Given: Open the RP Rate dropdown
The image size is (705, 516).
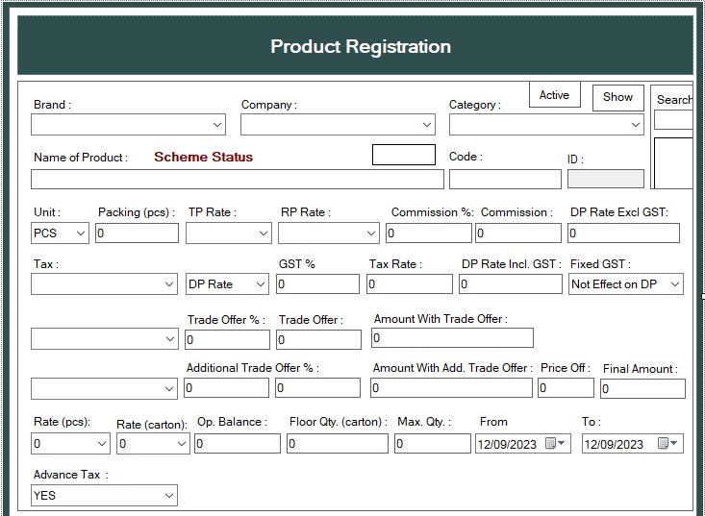Looking at the screenshot, I should pyautogui.click(x=371, y=233).
